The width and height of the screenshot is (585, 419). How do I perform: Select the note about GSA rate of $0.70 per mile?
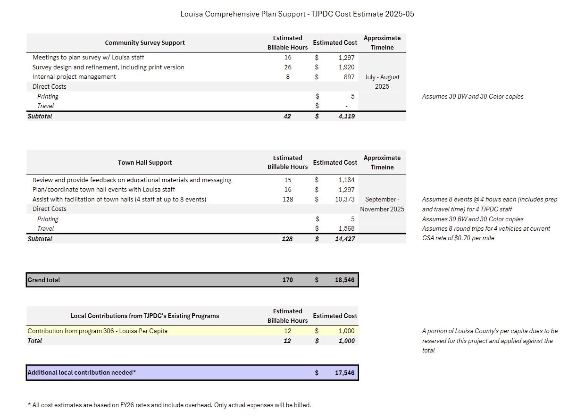486,233
